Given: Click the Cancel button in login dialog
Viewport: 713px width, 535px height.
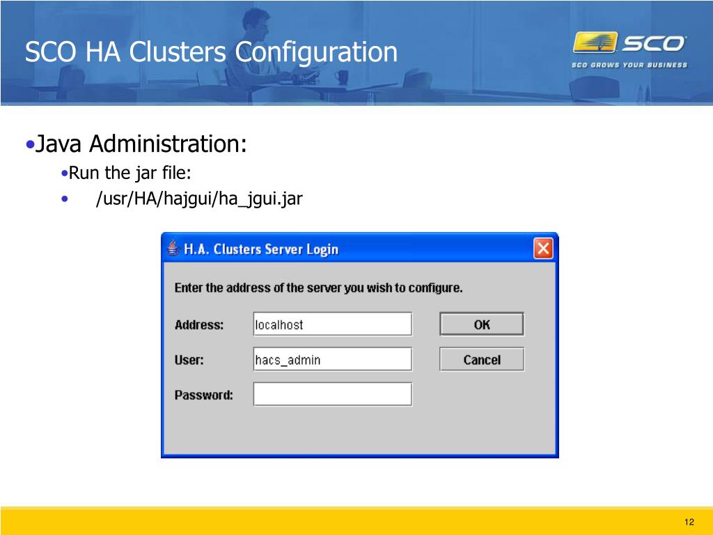Looking at the screenshot, I should click(482, 359).
